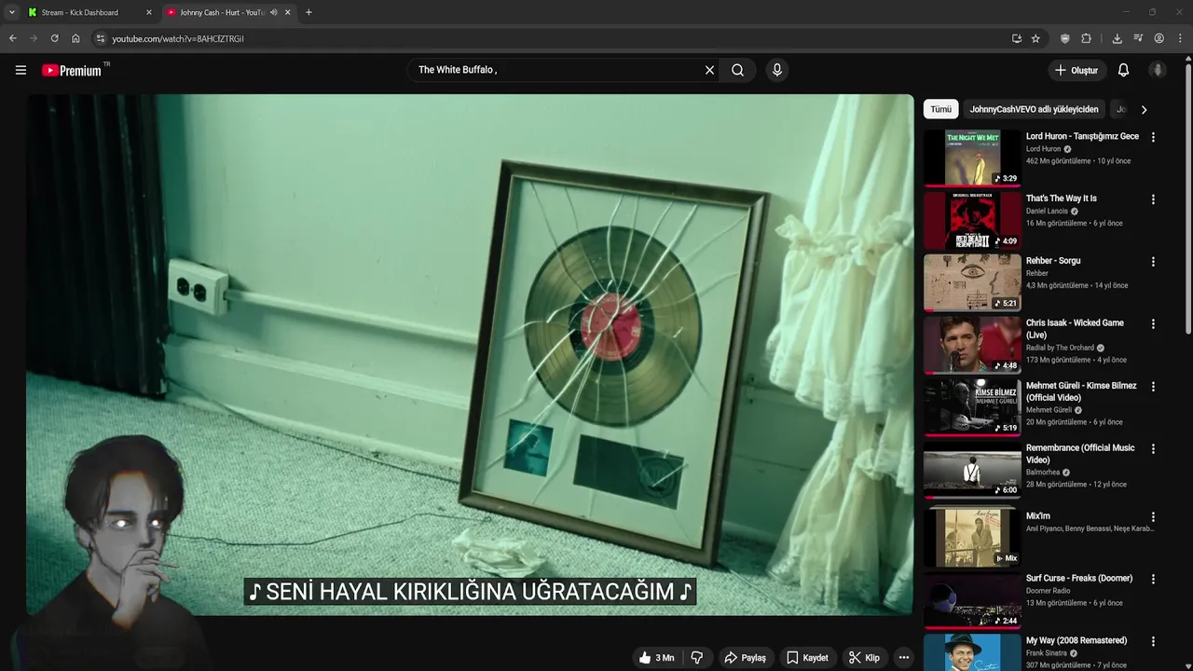Open notifications bell
1193x671 pixels.
(x=1123, y=70)
